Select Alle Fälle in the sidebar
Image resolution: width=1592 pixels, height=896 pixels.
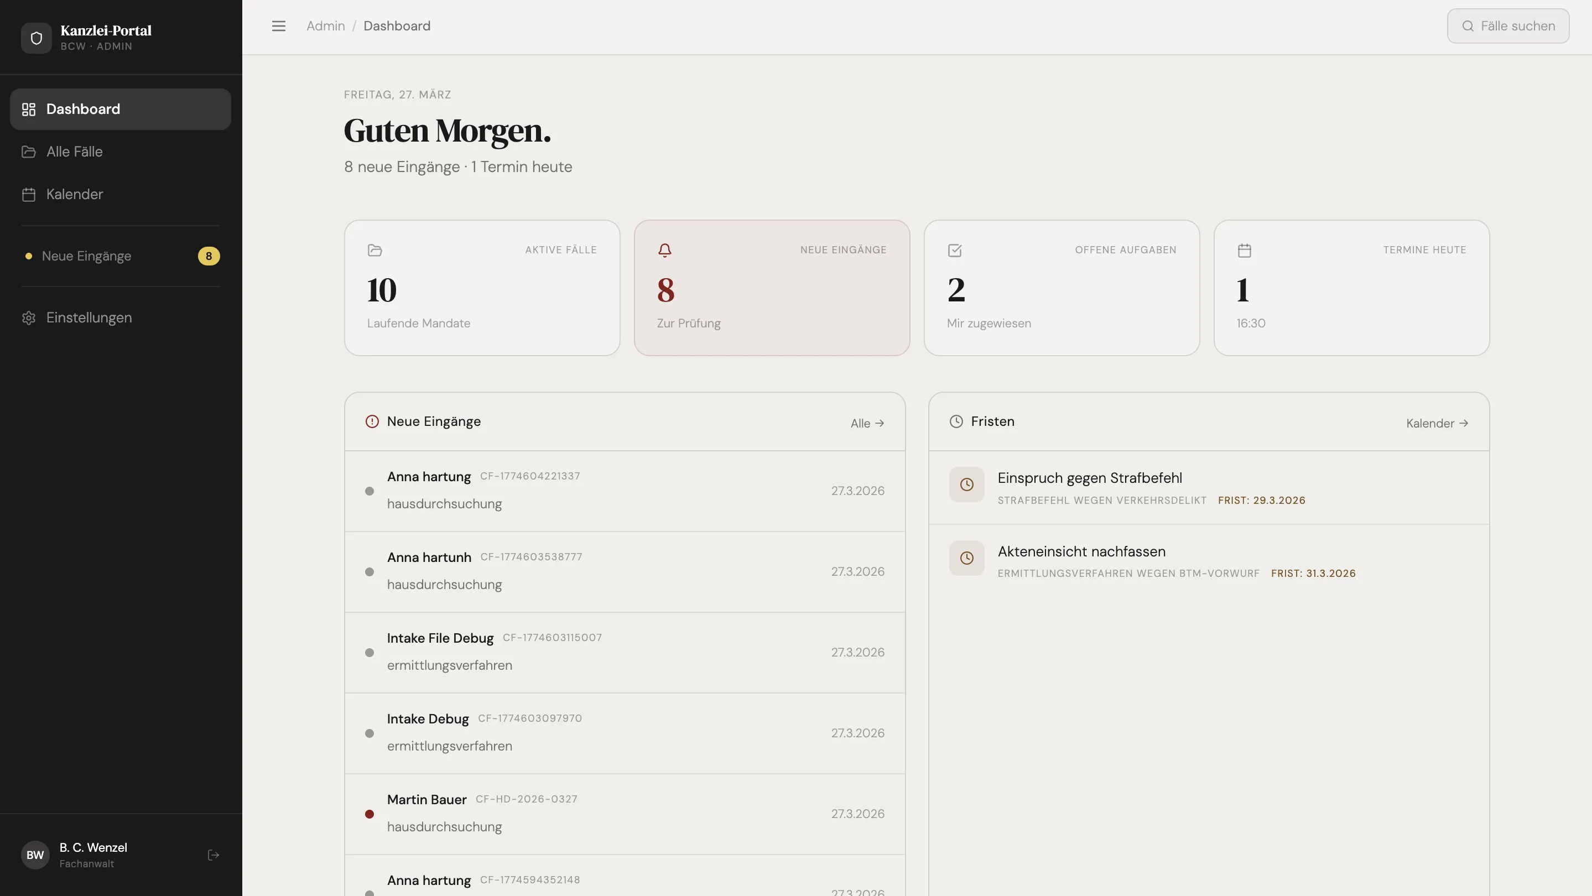coord(74,152)
